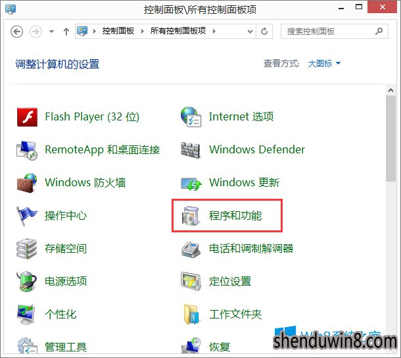Go up one level arrow
This screenshot has width=401, height=358.
point(66,32)
